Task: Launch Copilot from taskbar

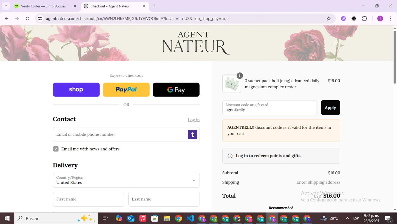Action: coord(119,218)
